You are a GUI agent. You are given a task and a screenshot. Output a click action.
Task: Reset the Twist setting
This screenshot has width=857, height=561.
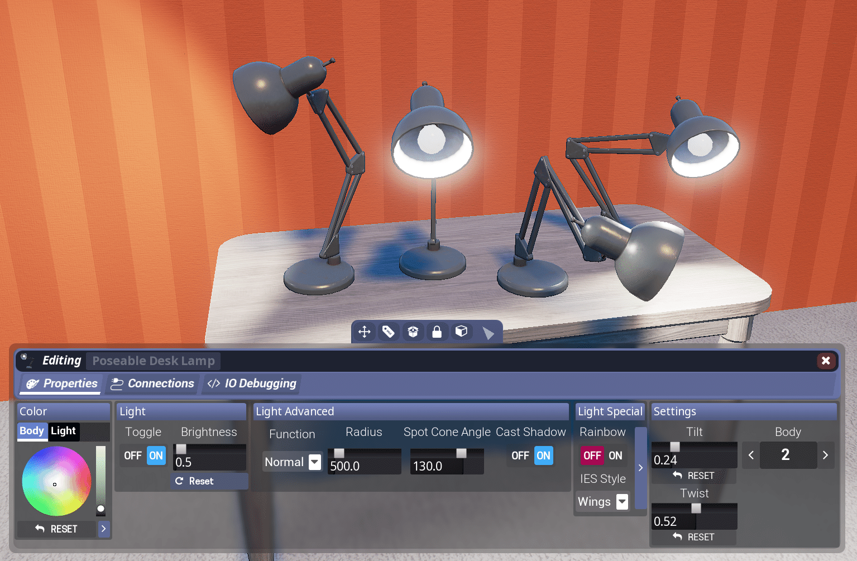click(x=694, y=537)
